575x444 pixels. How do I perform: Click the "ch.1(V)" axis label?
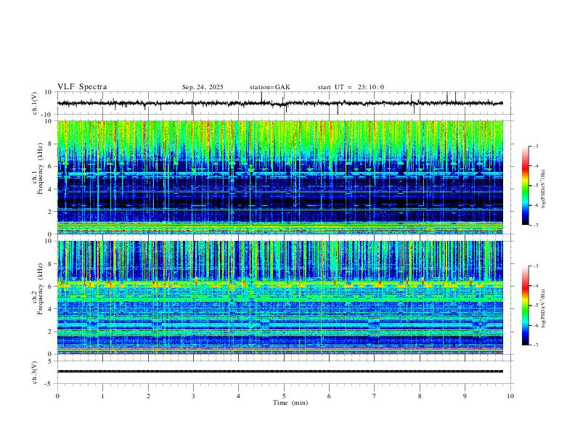[x=35, y=103]
